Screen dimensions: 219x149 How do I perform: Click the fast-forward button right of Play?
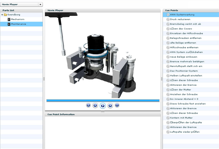pos(110,105)
